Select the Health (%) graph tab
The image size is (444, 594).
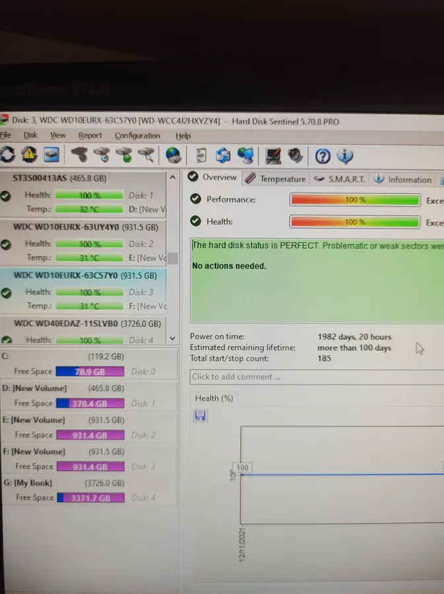214,398
